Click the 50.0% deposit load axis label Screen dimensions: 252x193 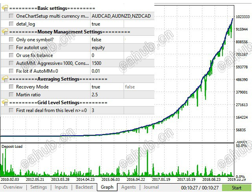click(241, 146)
